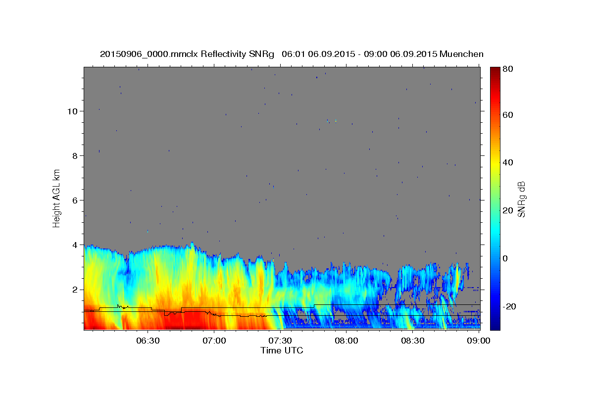The height and width of the screenshot is (396, 594).
Task: Click the 09:00 time tick label
Action: coord(478,341)
